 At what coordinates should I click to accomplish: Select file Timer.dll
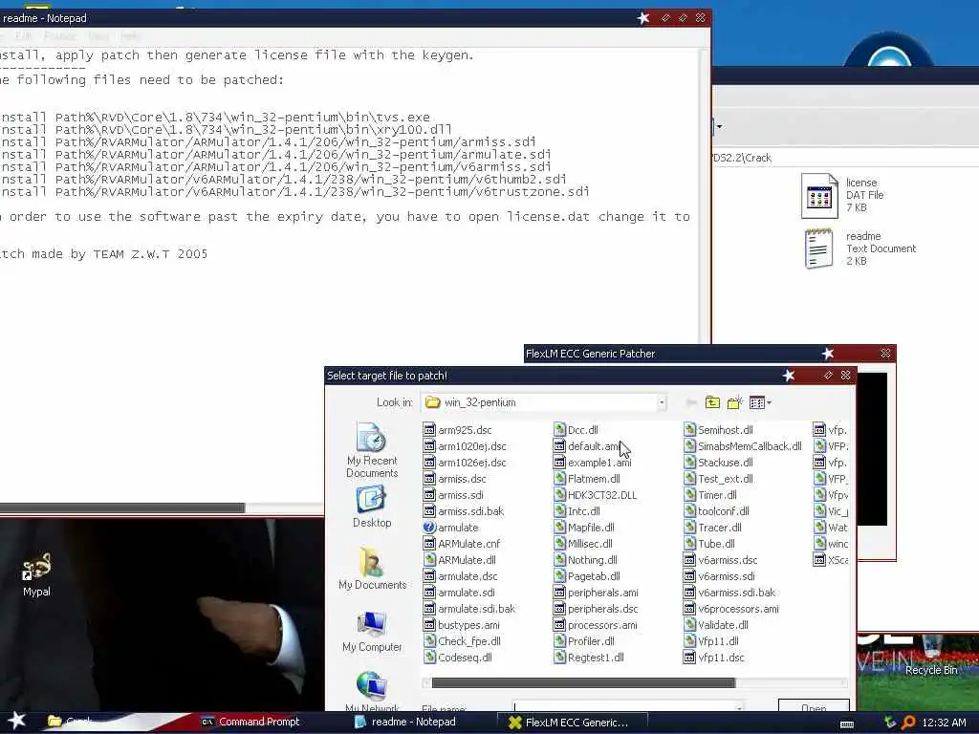pos(710,495)
